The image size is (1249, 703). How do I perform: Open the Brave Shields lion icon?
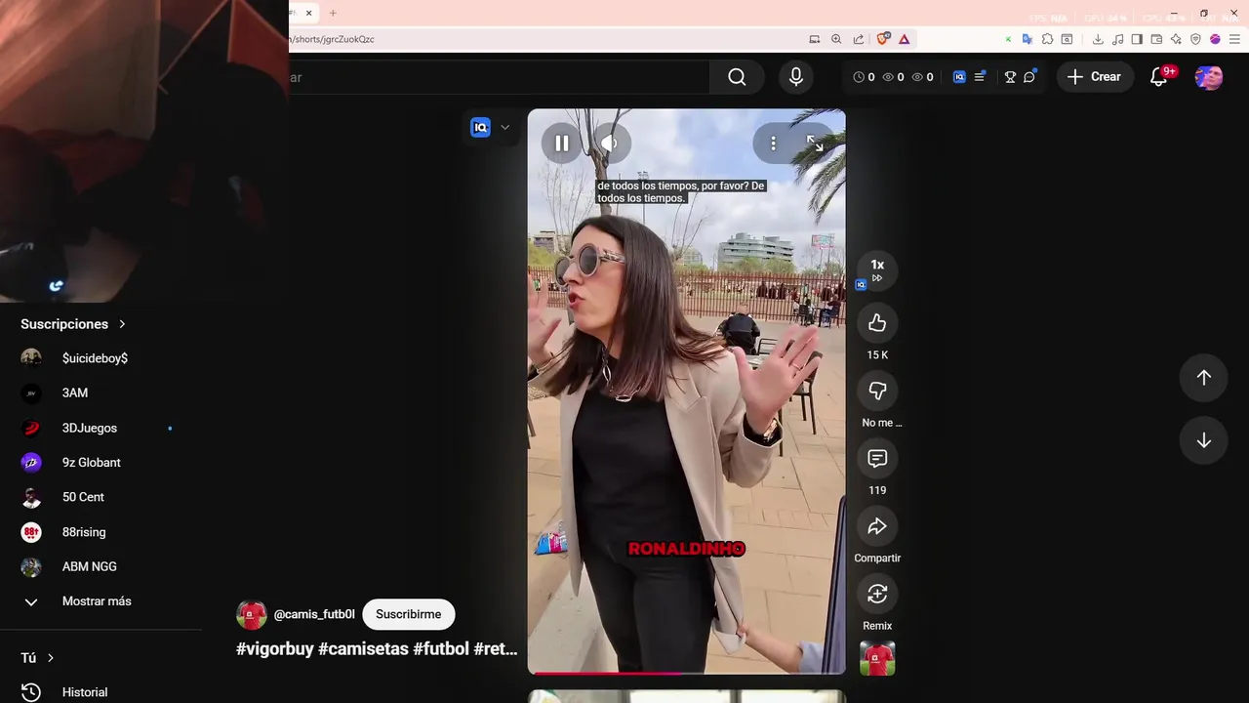[x=883, y=39]
